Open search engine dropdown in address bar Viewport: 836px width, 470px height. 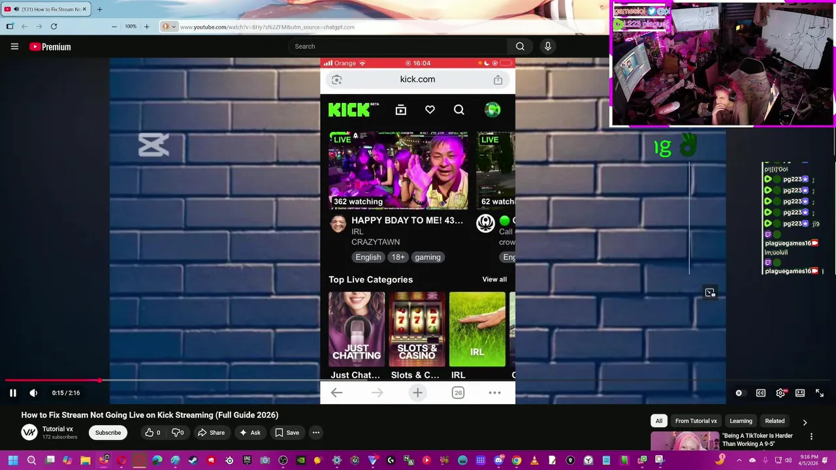click(169, 27)
